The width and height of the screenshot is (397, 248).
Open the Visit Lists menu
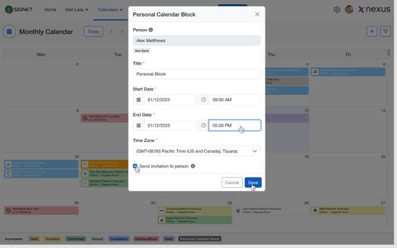[76, 9]
